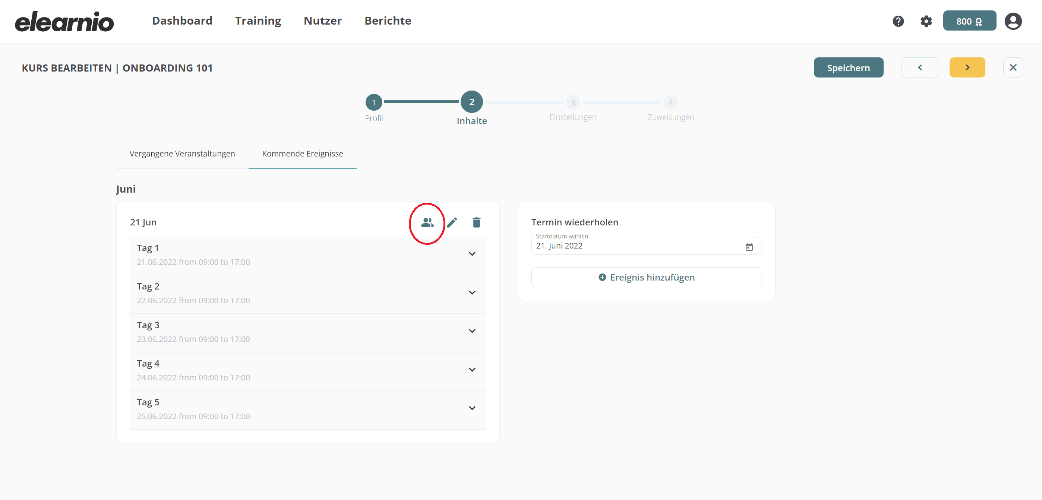Image resolution: width=1042 pixels, height=500 pixels.
Task: Expand the Tag 4 row chevron
Action: point(472,370)
